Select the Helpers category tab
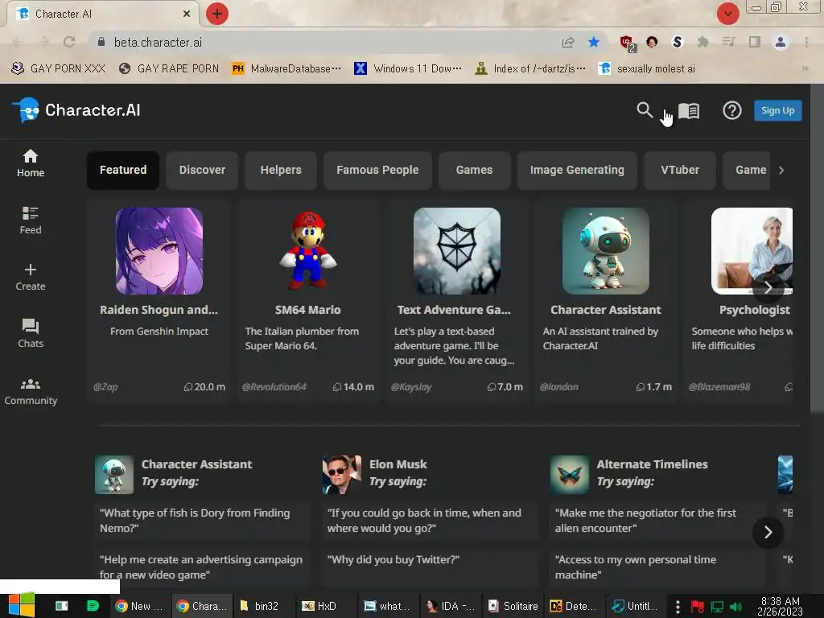The width and height of the screenshot is (824, 618). coord(281,171)
